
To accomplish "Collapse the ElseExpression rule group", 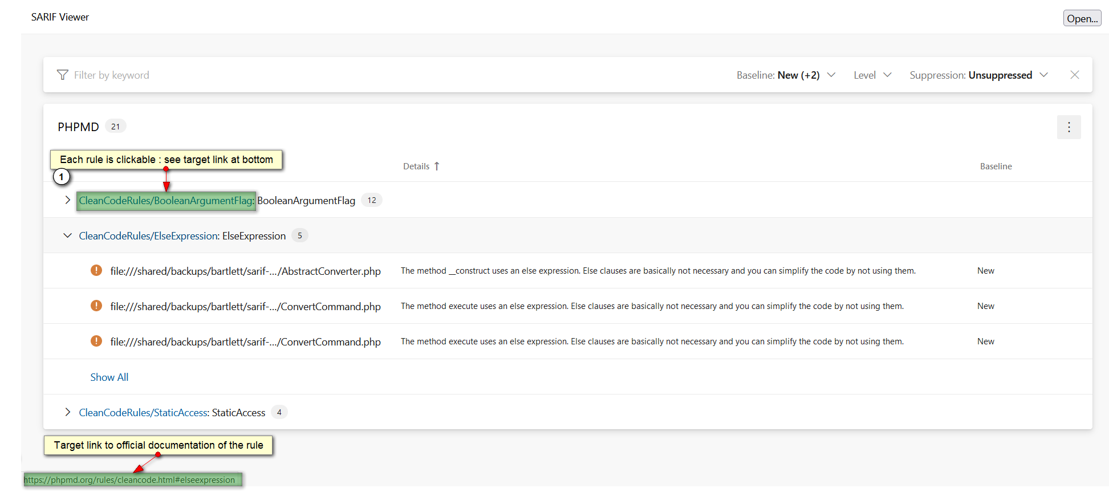I will click(x=67, y=235).
